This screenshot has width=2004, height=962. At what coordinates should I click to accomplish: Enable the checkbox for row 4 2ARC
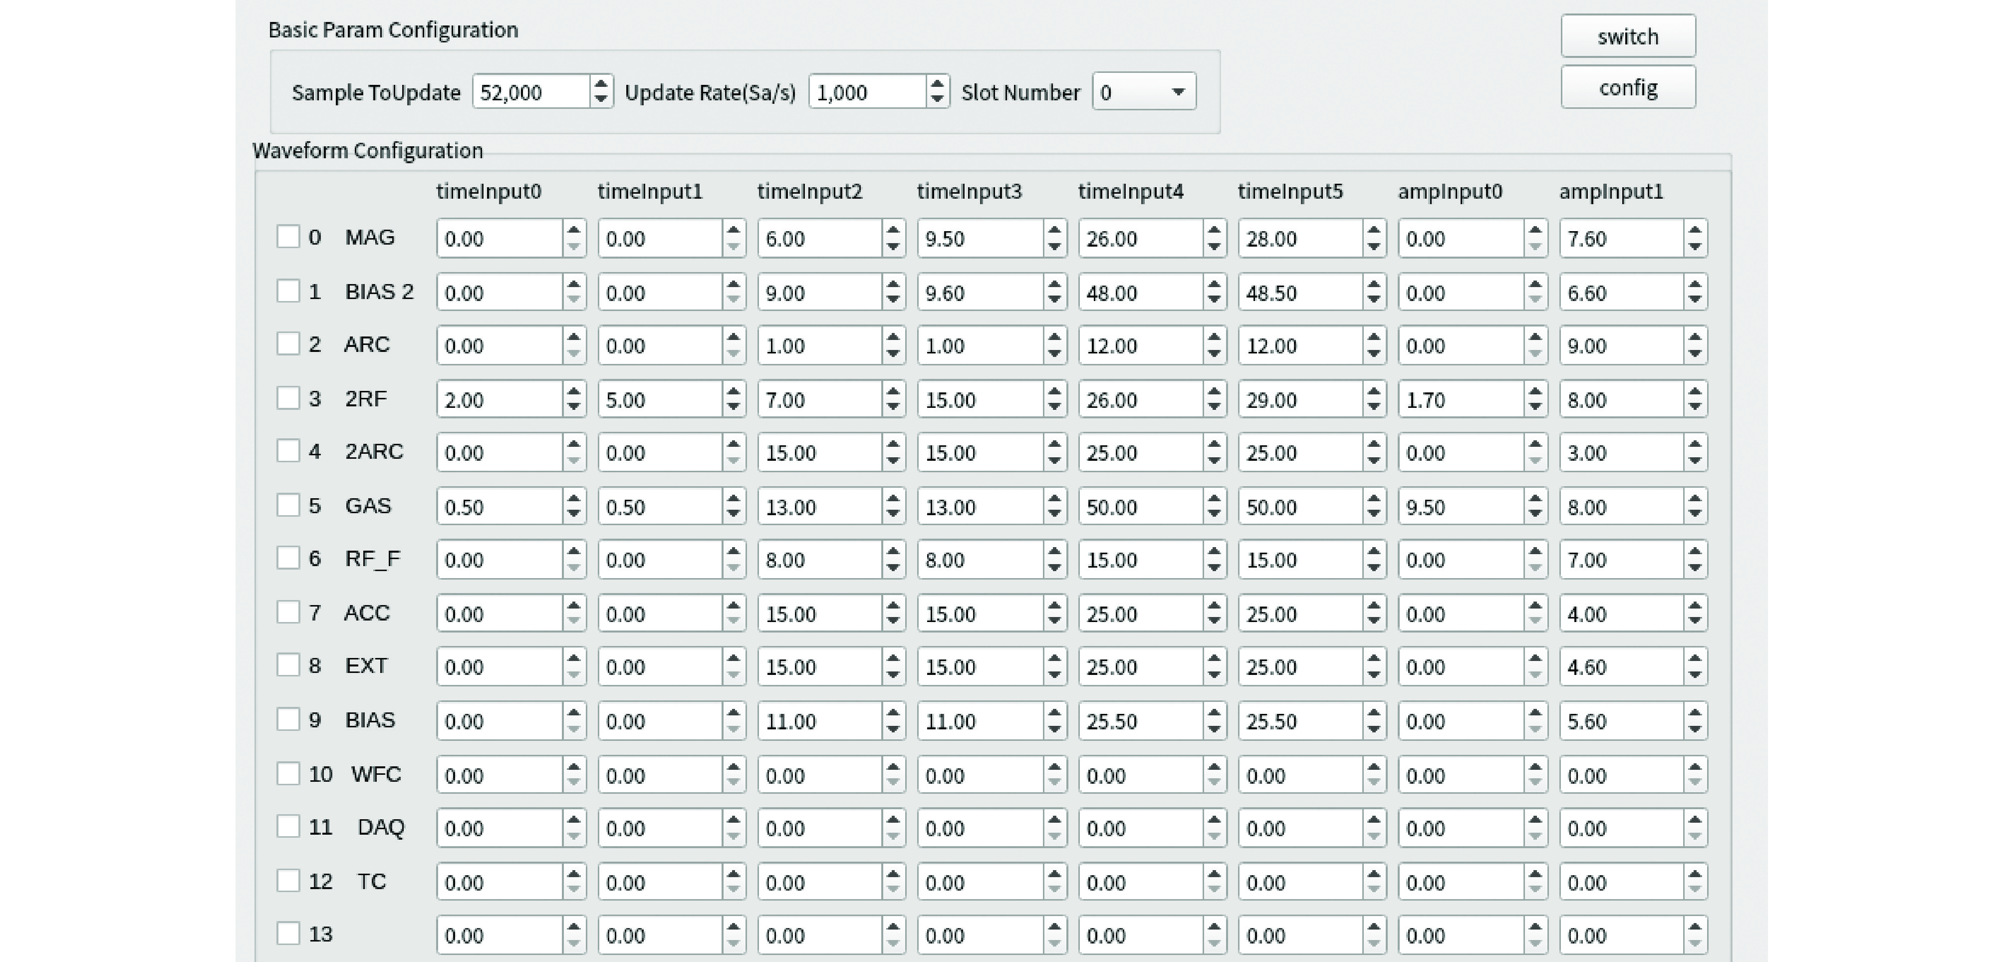click(288, 451)
